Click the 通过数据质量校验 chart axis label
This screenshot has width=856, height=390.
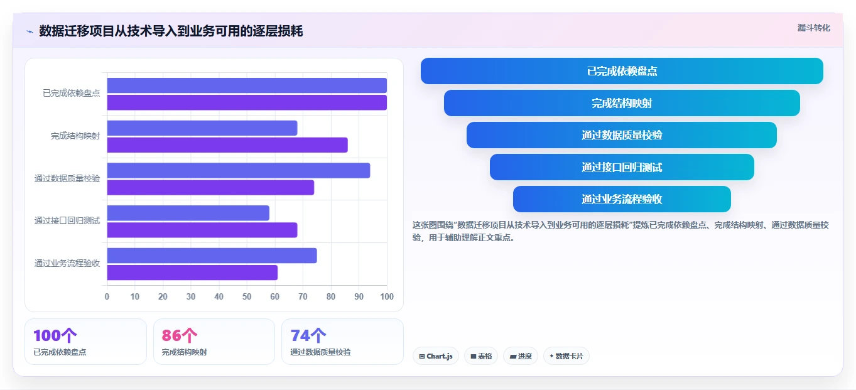(x=67, y=178)
